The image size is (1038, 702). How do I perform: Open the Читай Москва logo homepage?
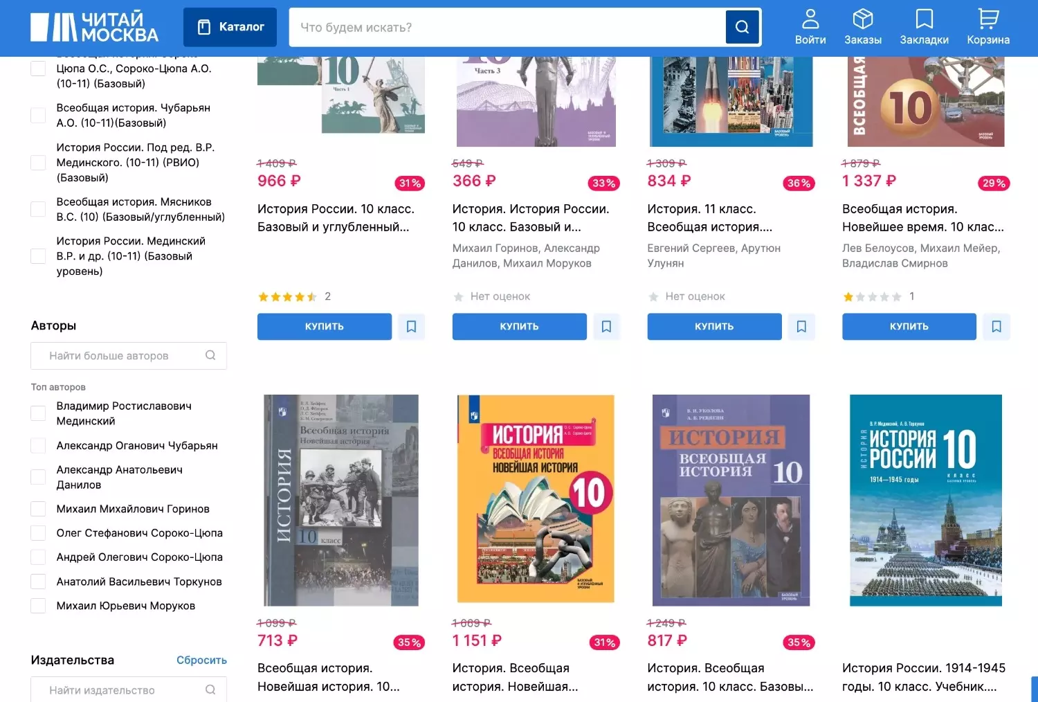pos(94,27)
